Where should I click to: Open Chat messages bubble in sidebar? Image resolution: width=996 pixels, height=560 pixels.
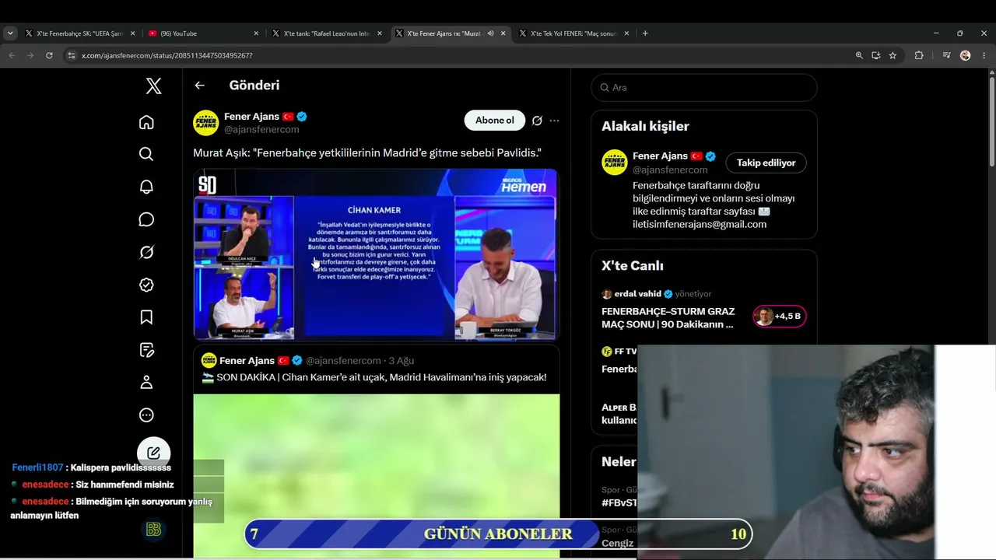click(x=146, y=219)
